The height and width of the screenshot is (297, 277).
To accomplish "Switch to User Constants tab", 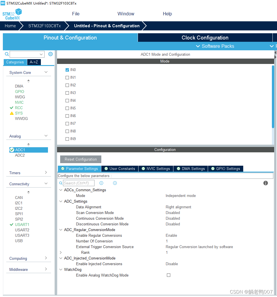I will click(x=120, y=169).
